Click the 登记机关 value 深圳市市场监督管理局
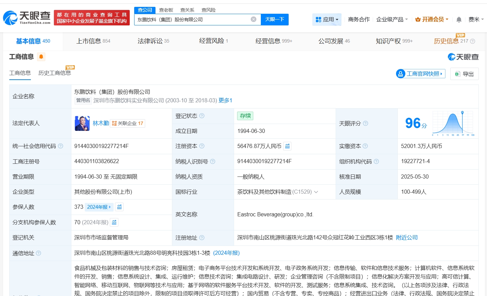Viewport: 487px width, 296px height. 101,238
